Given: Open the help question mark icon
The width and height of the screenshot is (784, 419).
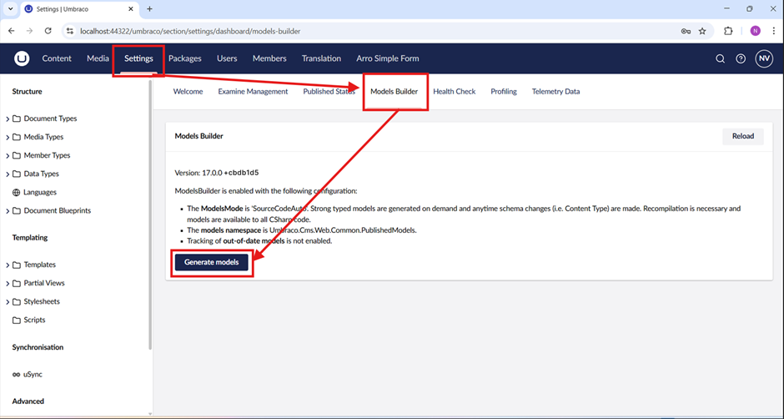Looking at the screenshot, I should (741, 59).
